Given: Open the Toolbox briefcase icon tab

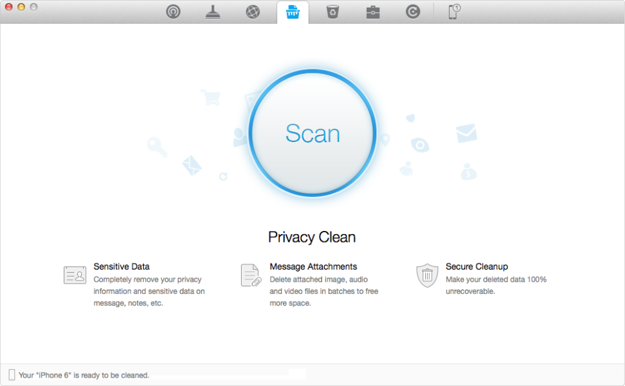Looking at the screenshot, I should pos(372,12).
